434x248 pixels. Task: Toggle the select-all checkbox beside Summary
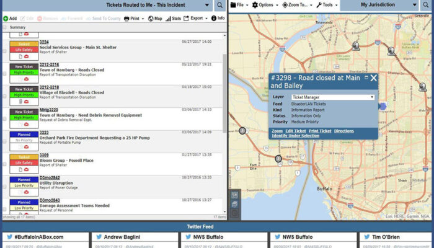tap(4, 28)
